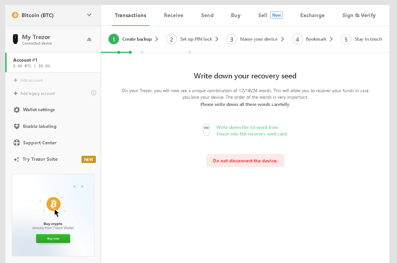Click the Dropbox labeling icon

17,126
